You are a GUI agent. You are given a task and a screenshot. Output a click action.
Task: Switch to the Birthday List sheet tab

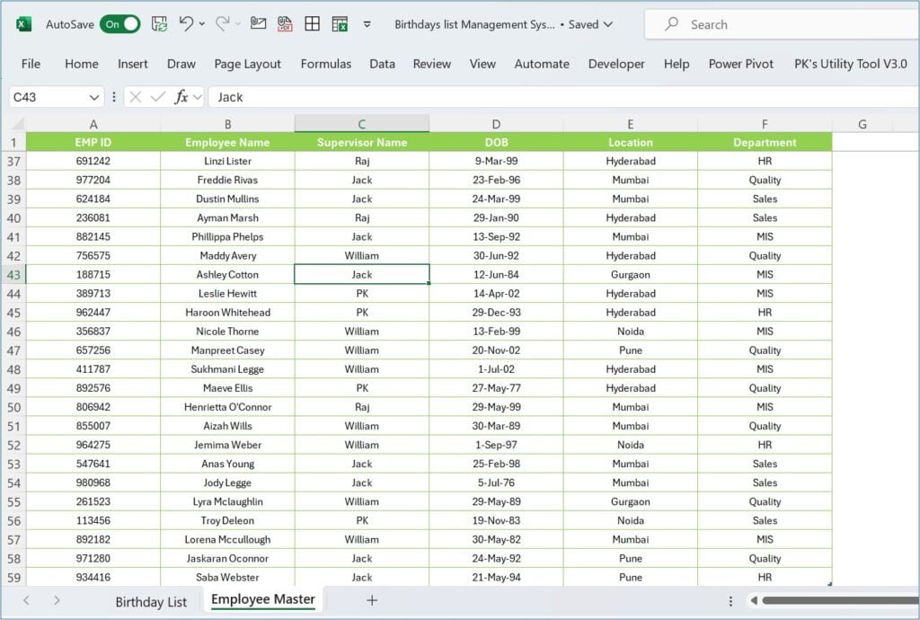150,602
